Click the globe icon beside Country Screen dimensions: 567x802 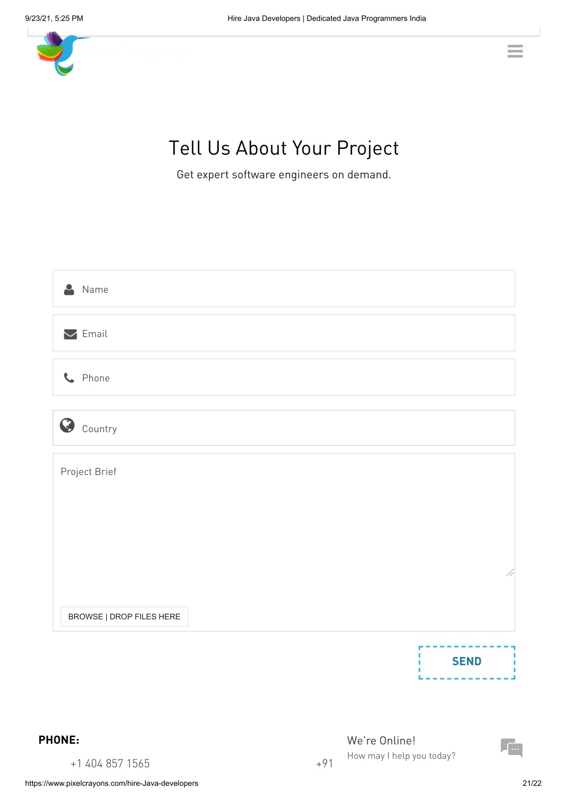[68, 425]
